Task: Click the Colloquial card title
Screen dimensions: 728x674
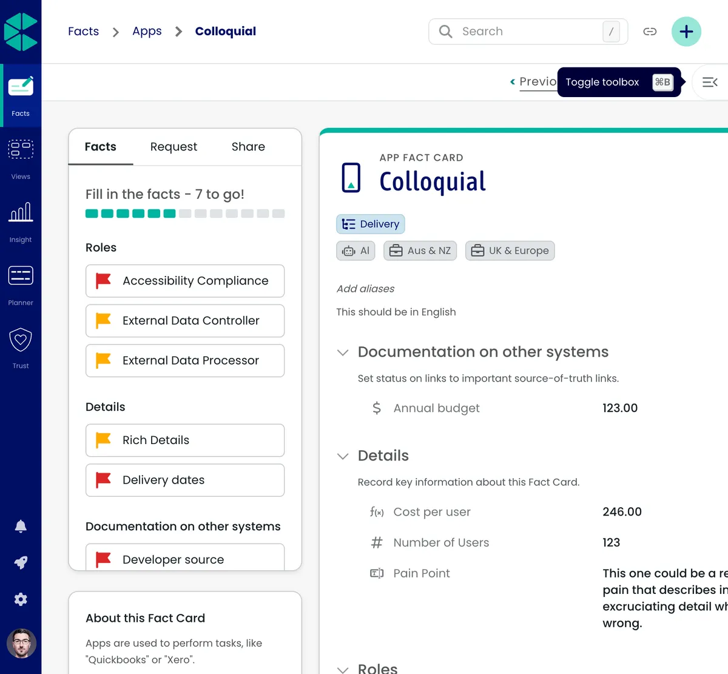Action: point(433,181)
